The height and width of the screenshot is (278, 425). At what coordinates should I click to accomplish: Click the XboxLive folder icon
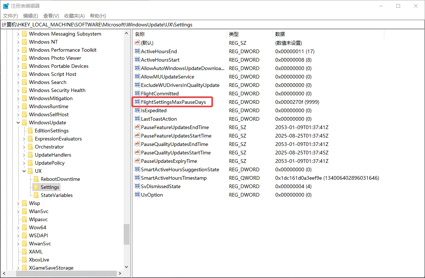(24, 260)
